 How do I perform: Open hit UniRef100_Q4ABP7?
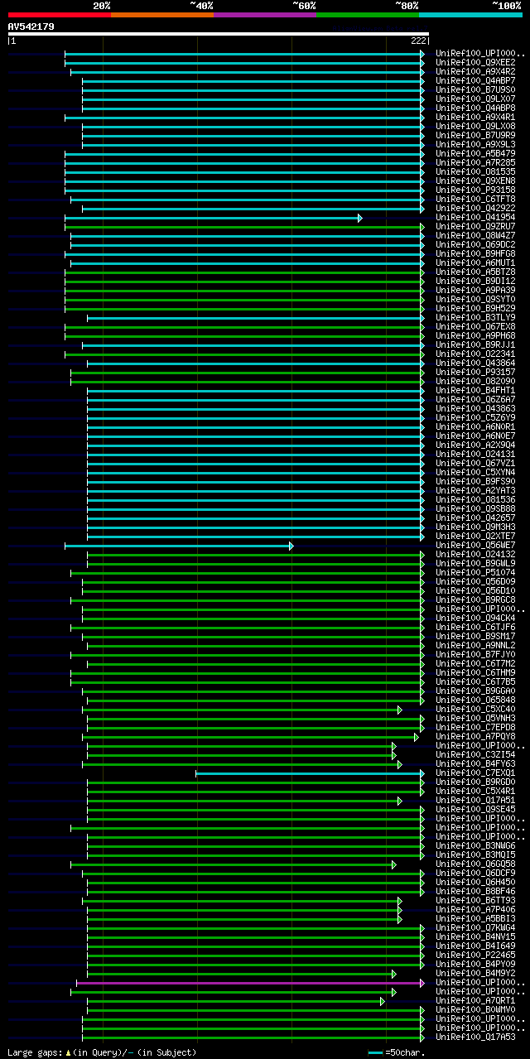coord(475,81)
